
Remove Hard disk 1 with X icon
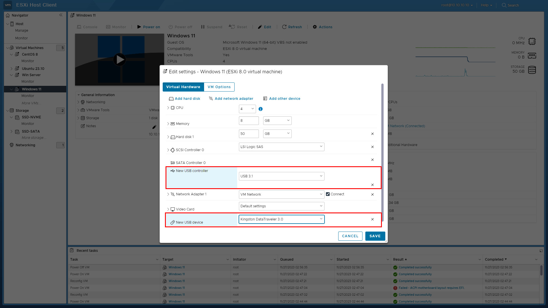(x=372, y=134)
